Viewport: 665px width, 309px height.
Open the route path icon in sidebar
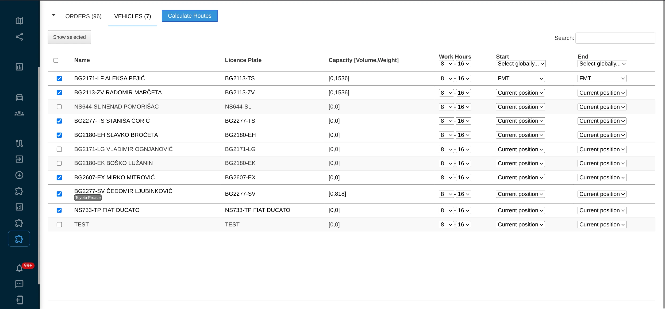[x=19, y=143]
